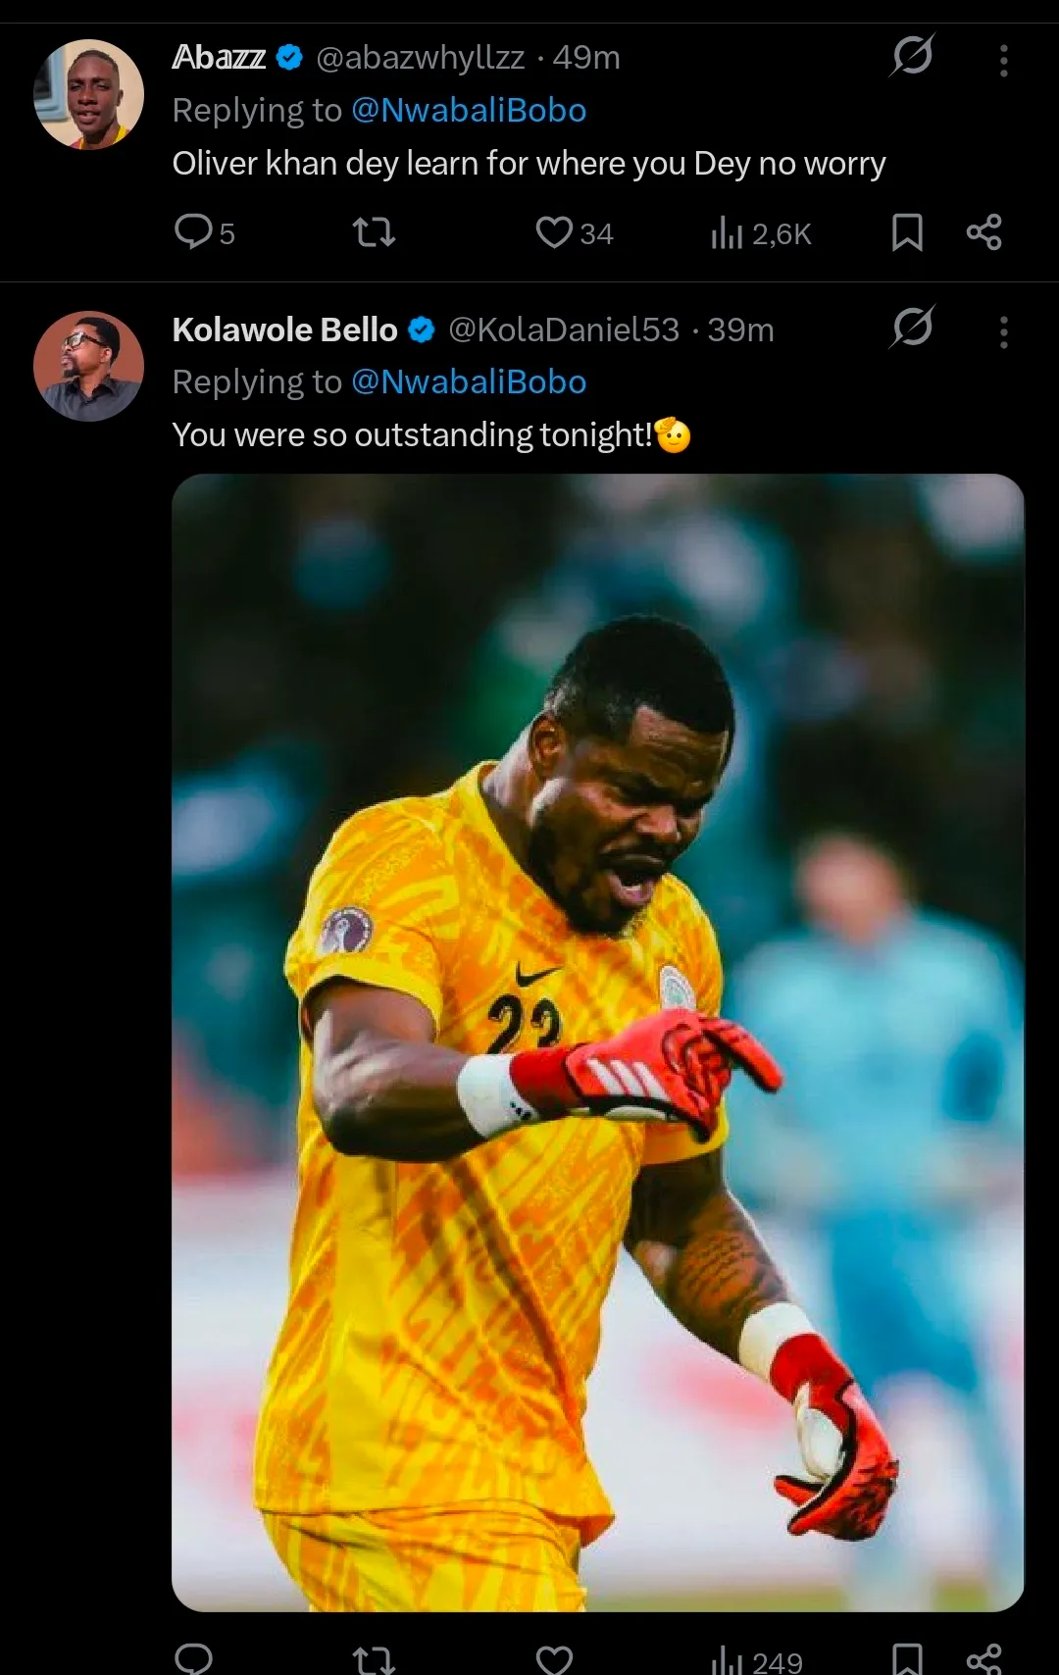Open @NwabaliBobo link in Abazz's reply
This screenshot has width=1059, height=1675.
click(469, 111)
